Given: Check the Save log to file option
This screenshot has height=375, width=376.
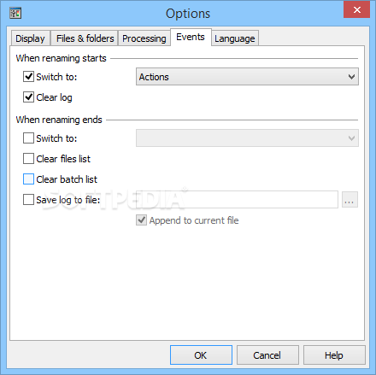Looking at the screenshot, I should click(x=28, y=200).
